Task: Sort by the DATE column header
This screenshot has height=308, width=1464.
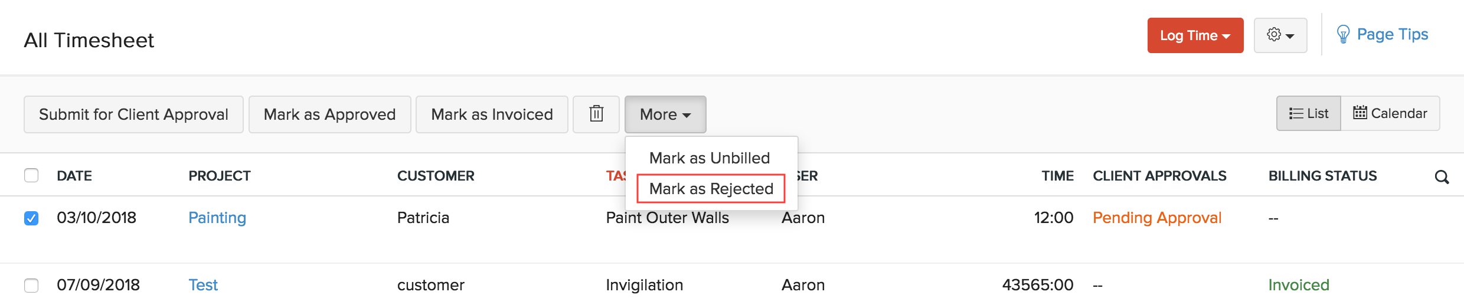Action: [74, 176]
